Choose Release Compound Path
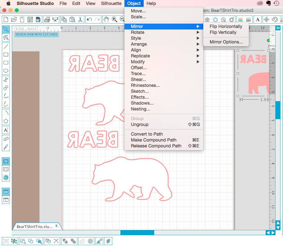Viewport: 283px width, 247px height. click(164, 146)
